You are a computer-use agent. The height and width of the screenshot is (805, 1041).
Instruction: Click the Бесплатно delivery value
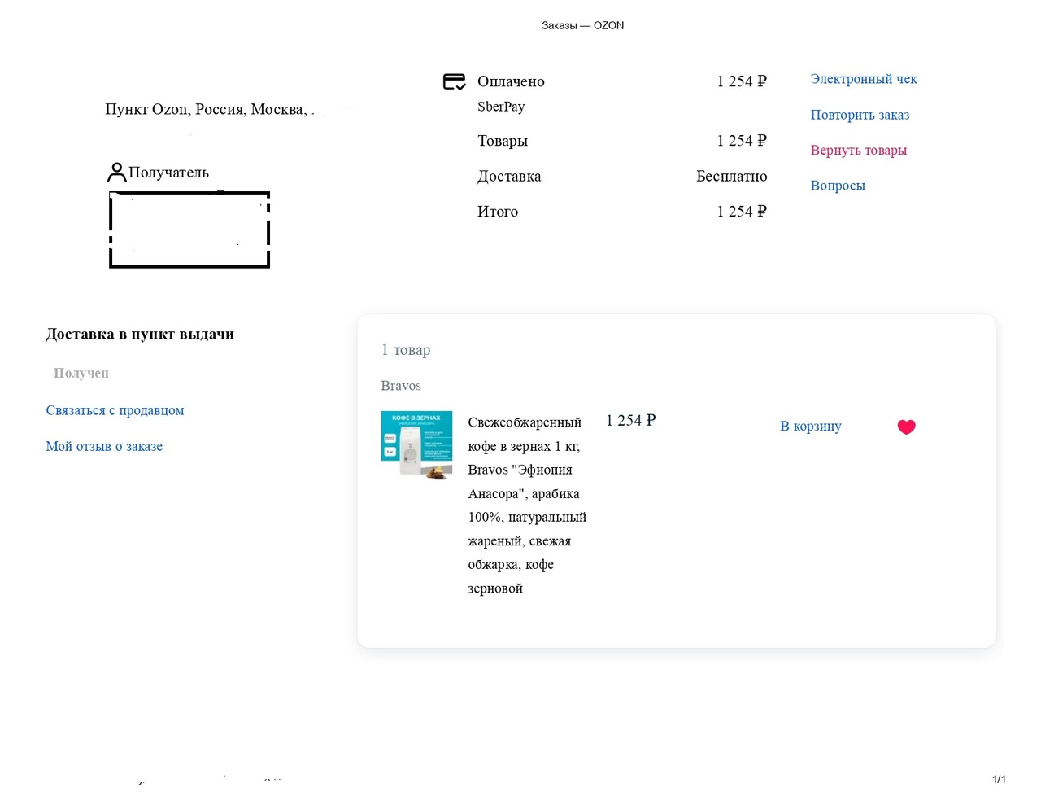coord(732,176)
